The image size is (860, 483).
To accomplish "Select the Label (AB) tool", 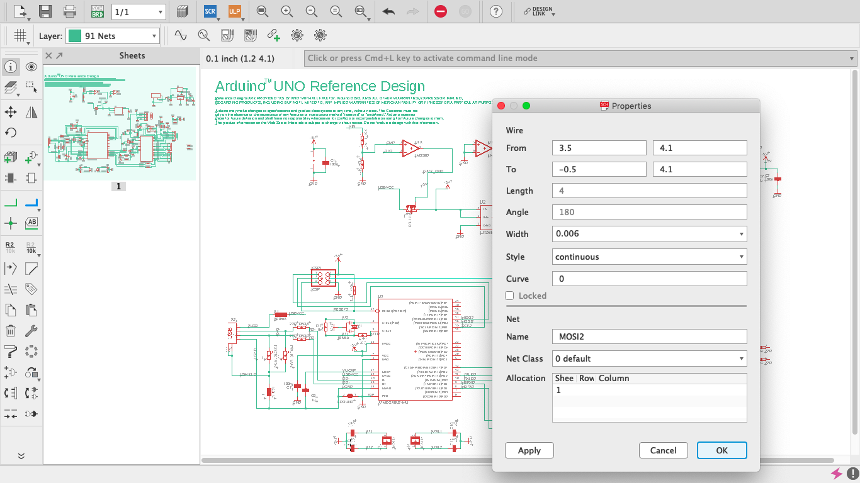I will pos(31,223).
